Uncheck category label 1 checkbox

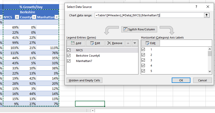tap(143, 49)
